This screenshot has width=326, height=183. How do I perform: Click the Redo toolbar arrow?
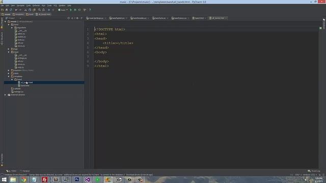tap(20, 10)
